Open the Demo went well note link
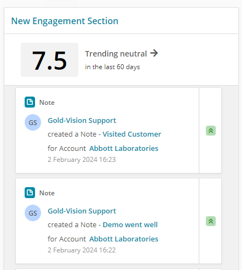The height and width of the screenshot is (270, 242). click(130, 224)
